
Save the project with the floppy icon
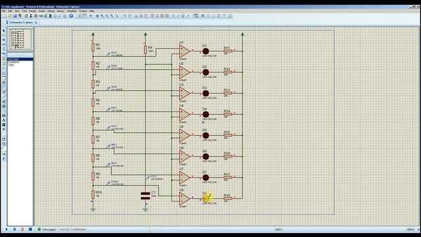click(14, 16)
